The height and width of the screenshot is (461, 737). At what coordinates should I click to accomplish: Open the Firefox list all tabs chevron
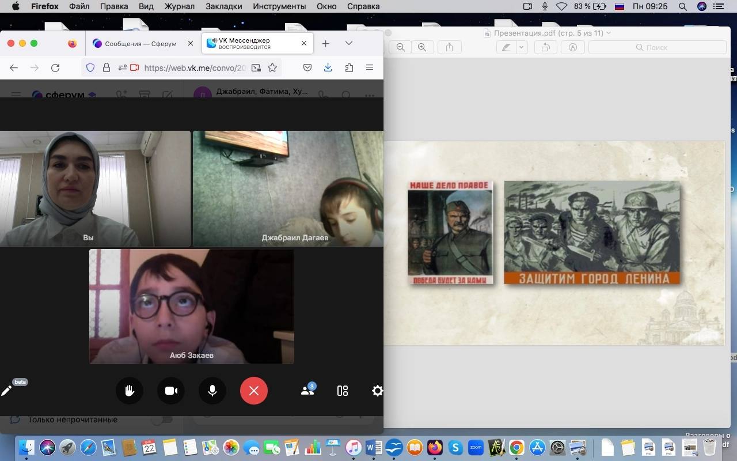[349, 43]
